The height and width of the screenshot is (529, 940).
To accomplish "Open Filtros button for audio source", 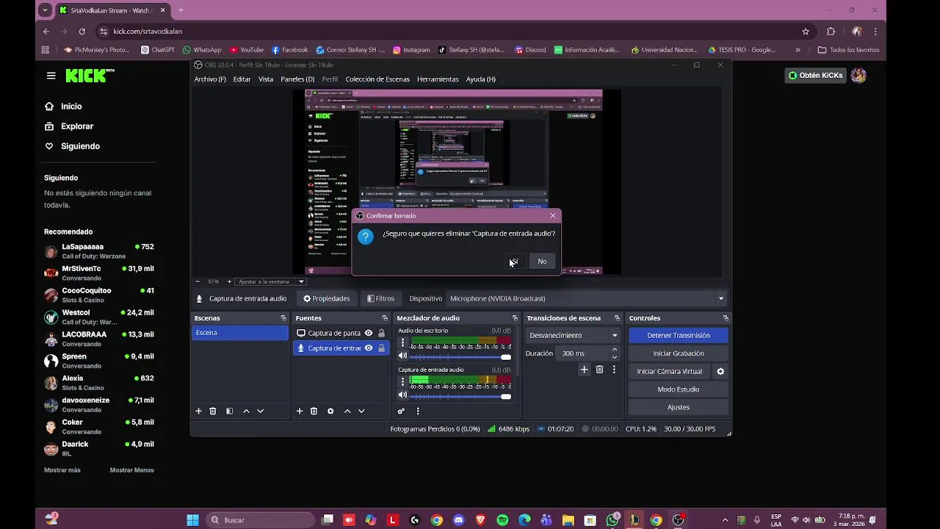I will 381,298.
